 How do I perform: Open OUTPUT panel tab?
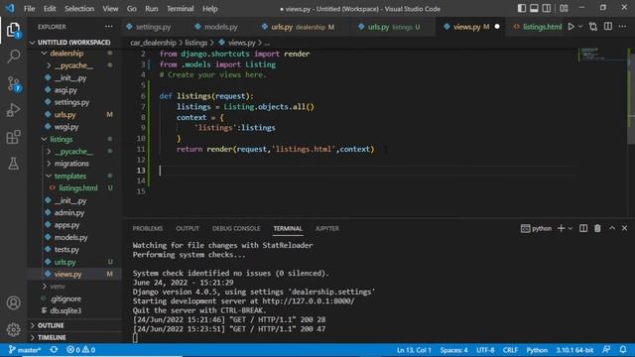[188, 228]
